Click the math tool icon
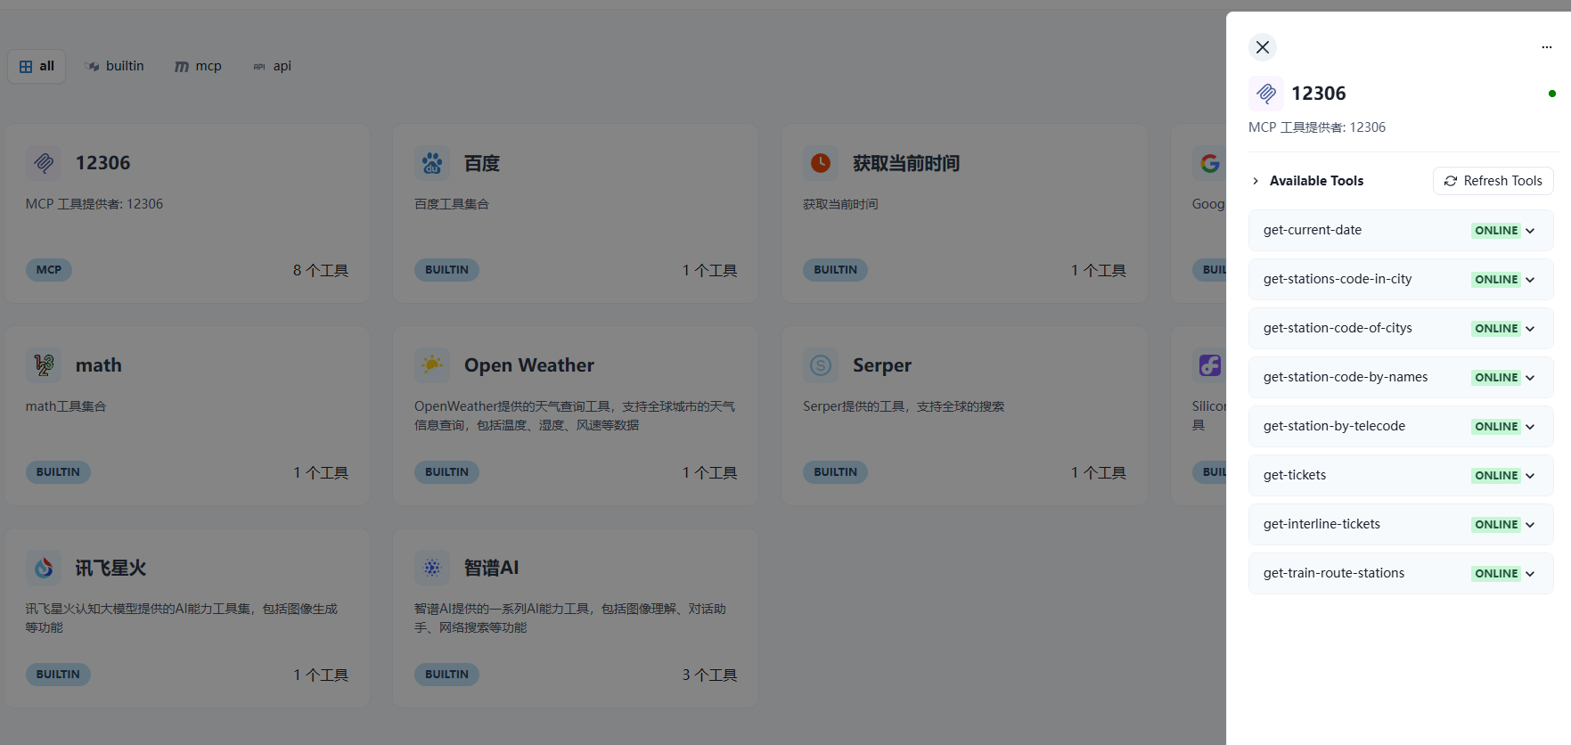This screenshot has width=1571, height=745. (x=44, y=365)
